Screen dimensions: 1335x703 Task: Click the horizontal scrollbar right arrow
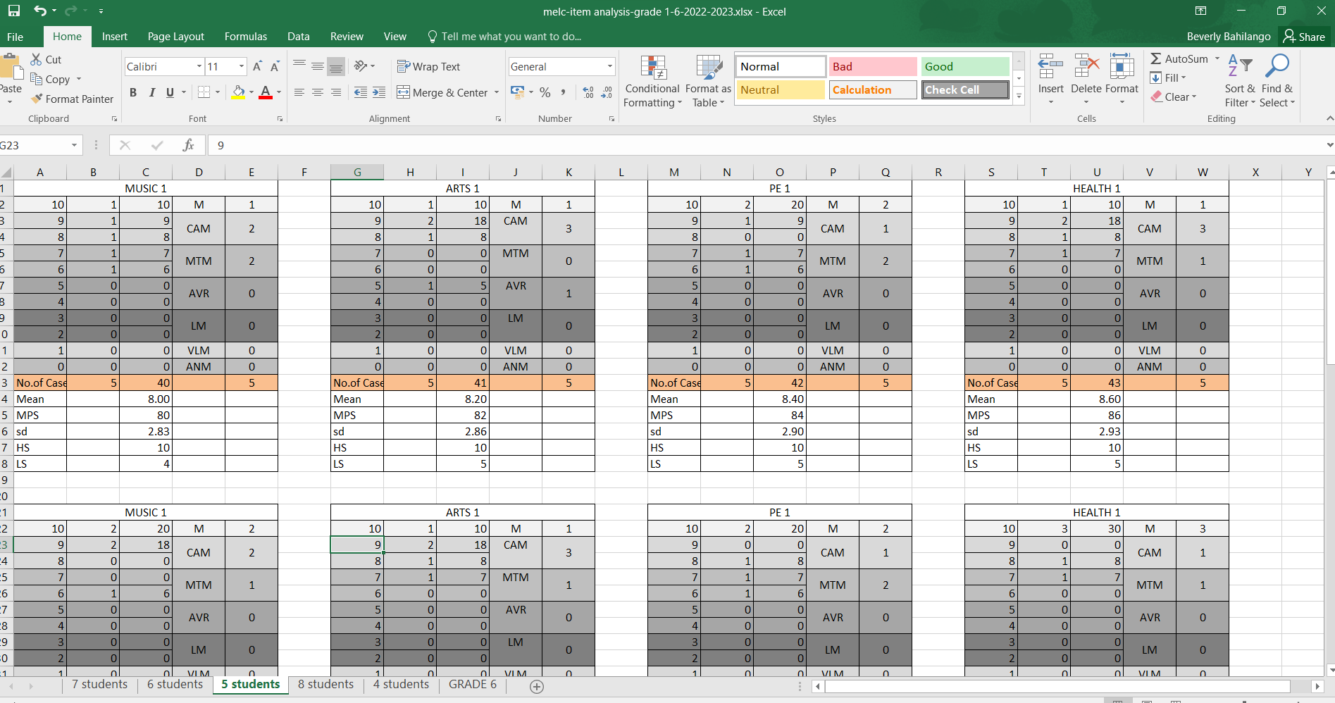1317,686
